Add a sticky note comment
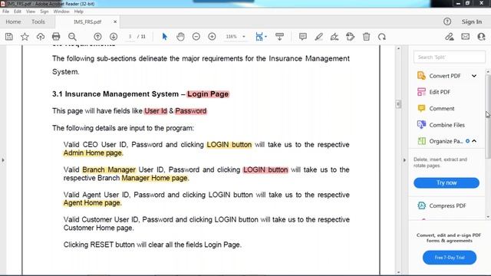Screen dimensions: 491x276 click(303, 37)
